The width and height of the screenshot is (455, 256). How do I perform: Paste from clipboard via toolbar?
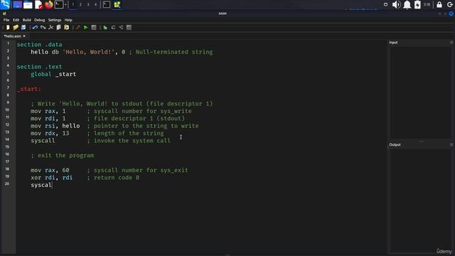coord(66,27)
